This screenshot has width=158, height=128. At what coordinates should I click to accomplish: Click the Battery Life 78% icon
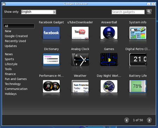(138, 86)
